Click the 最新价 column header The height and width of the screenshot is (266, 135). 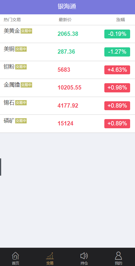click(65, 20)
